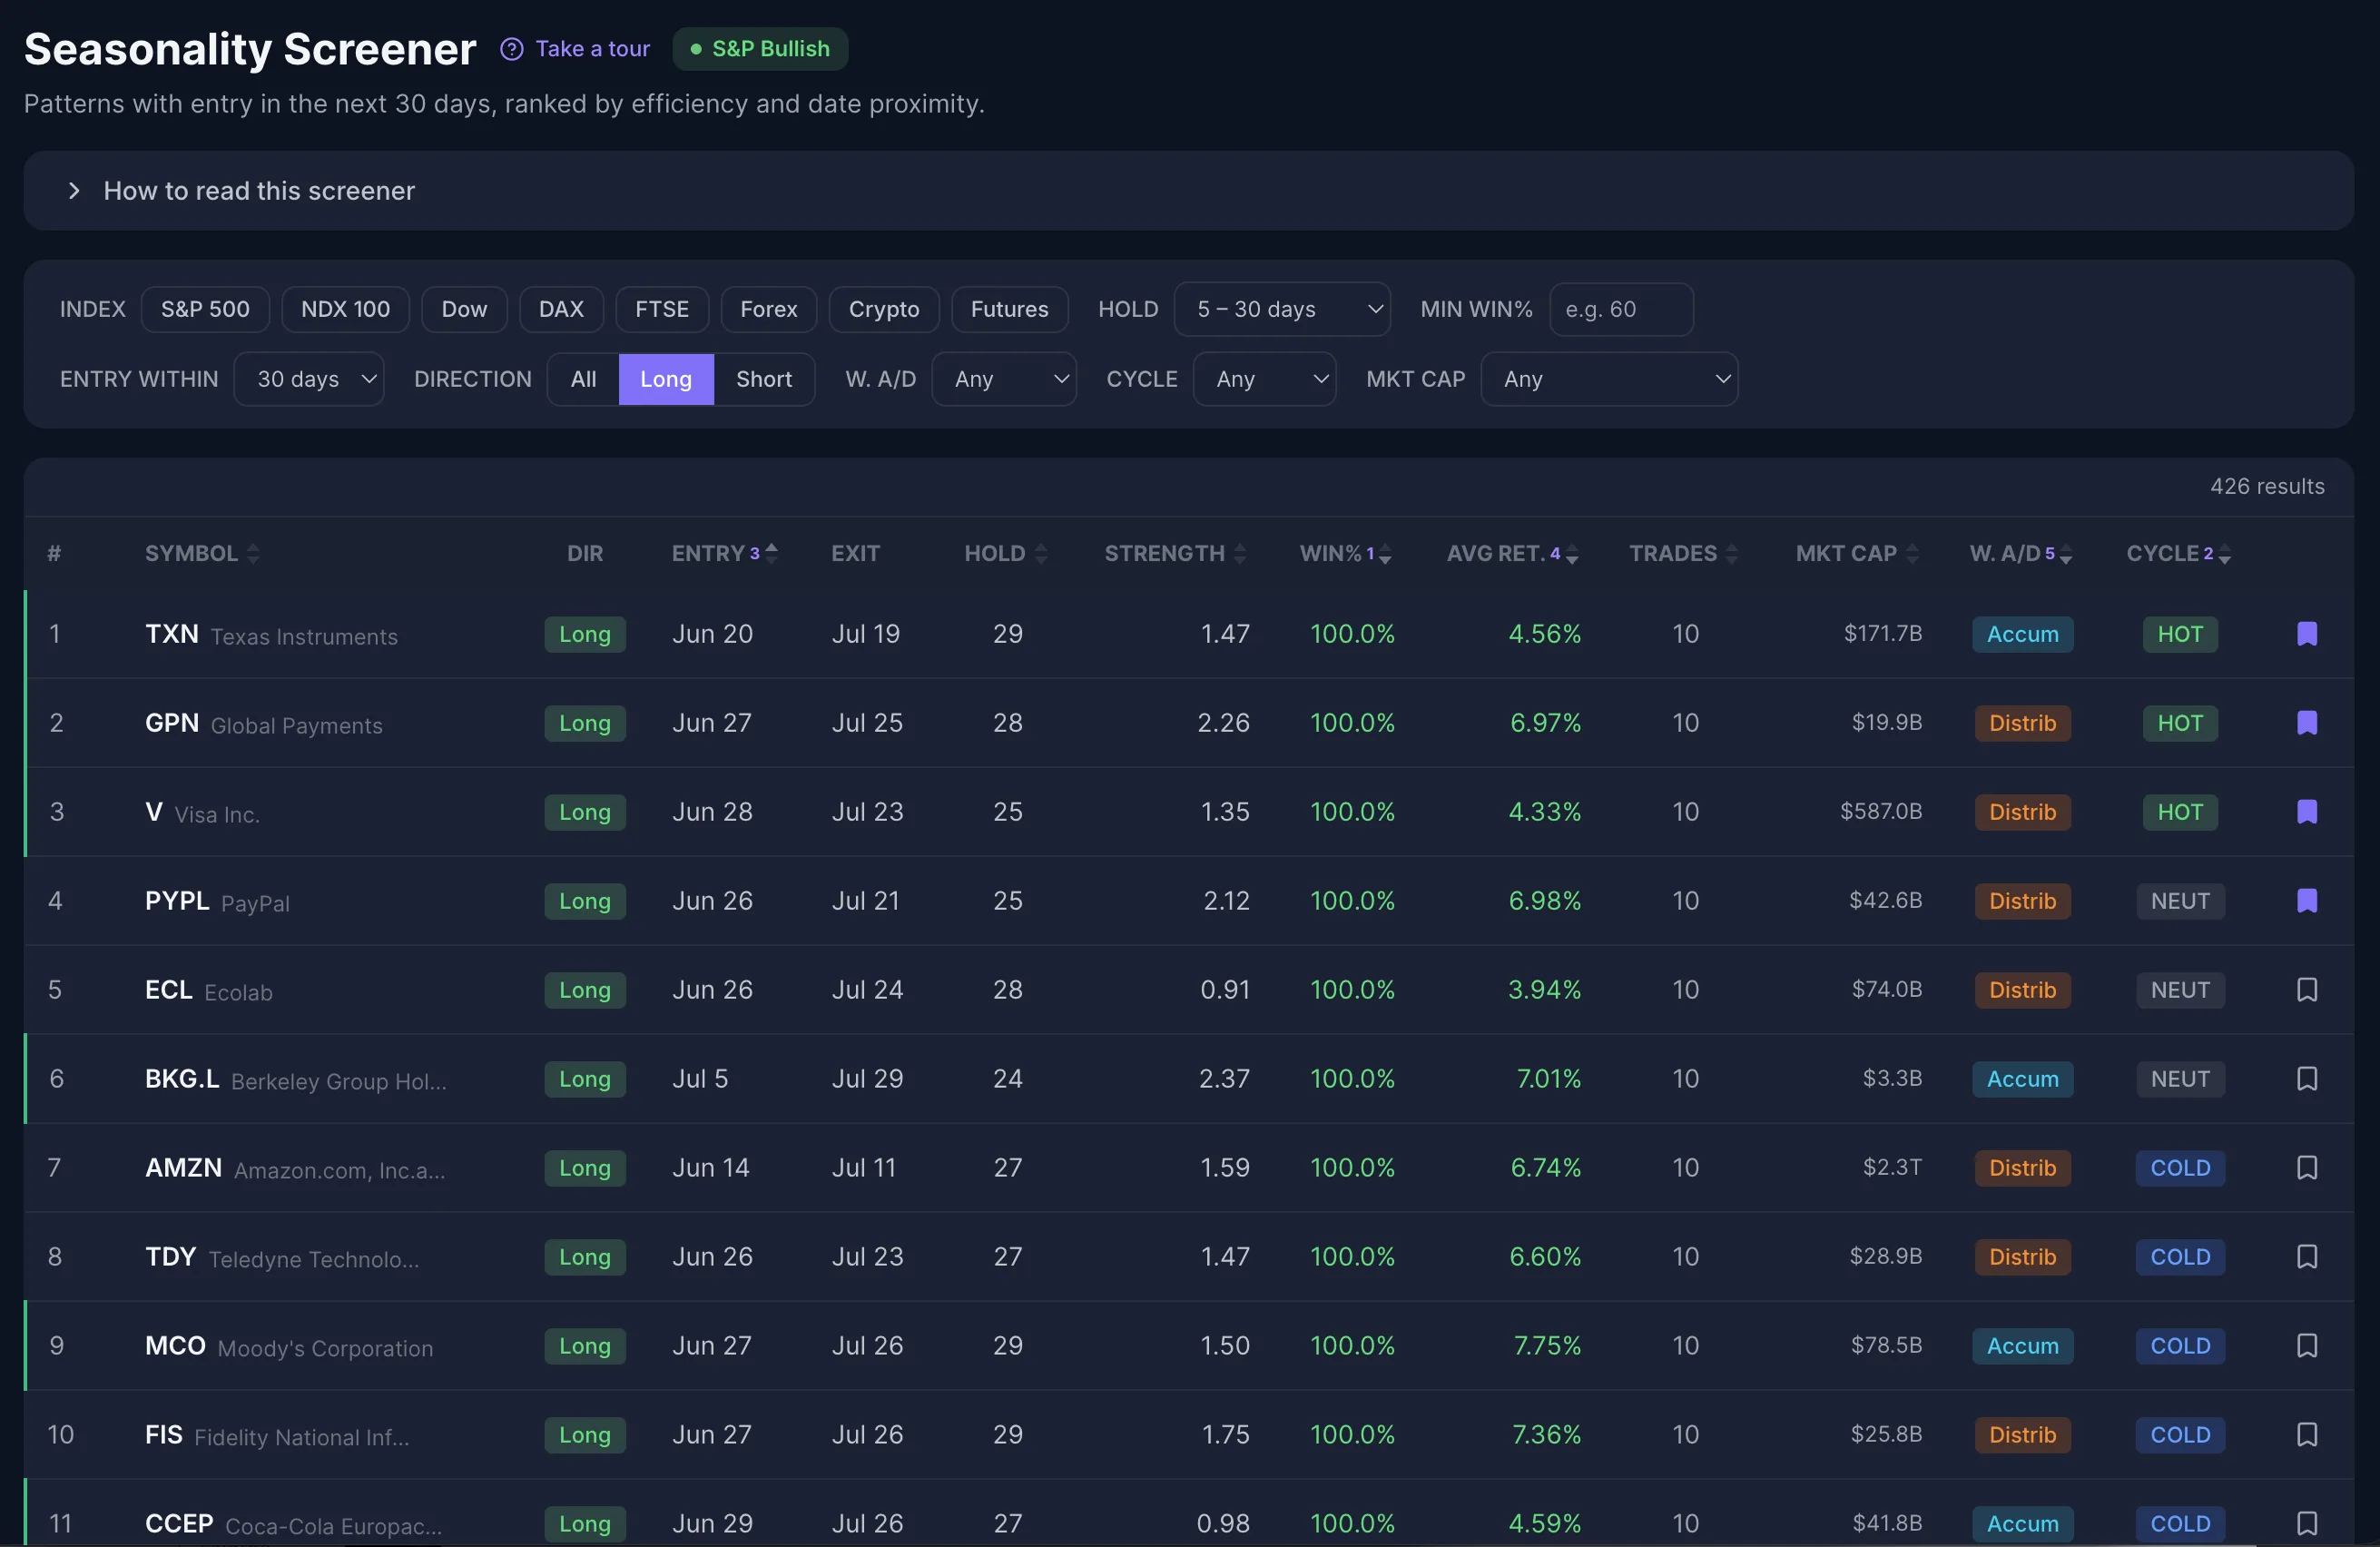
Task: Open the ENTRY WITHIN 30 days dropdown
Action: point(309,380)
